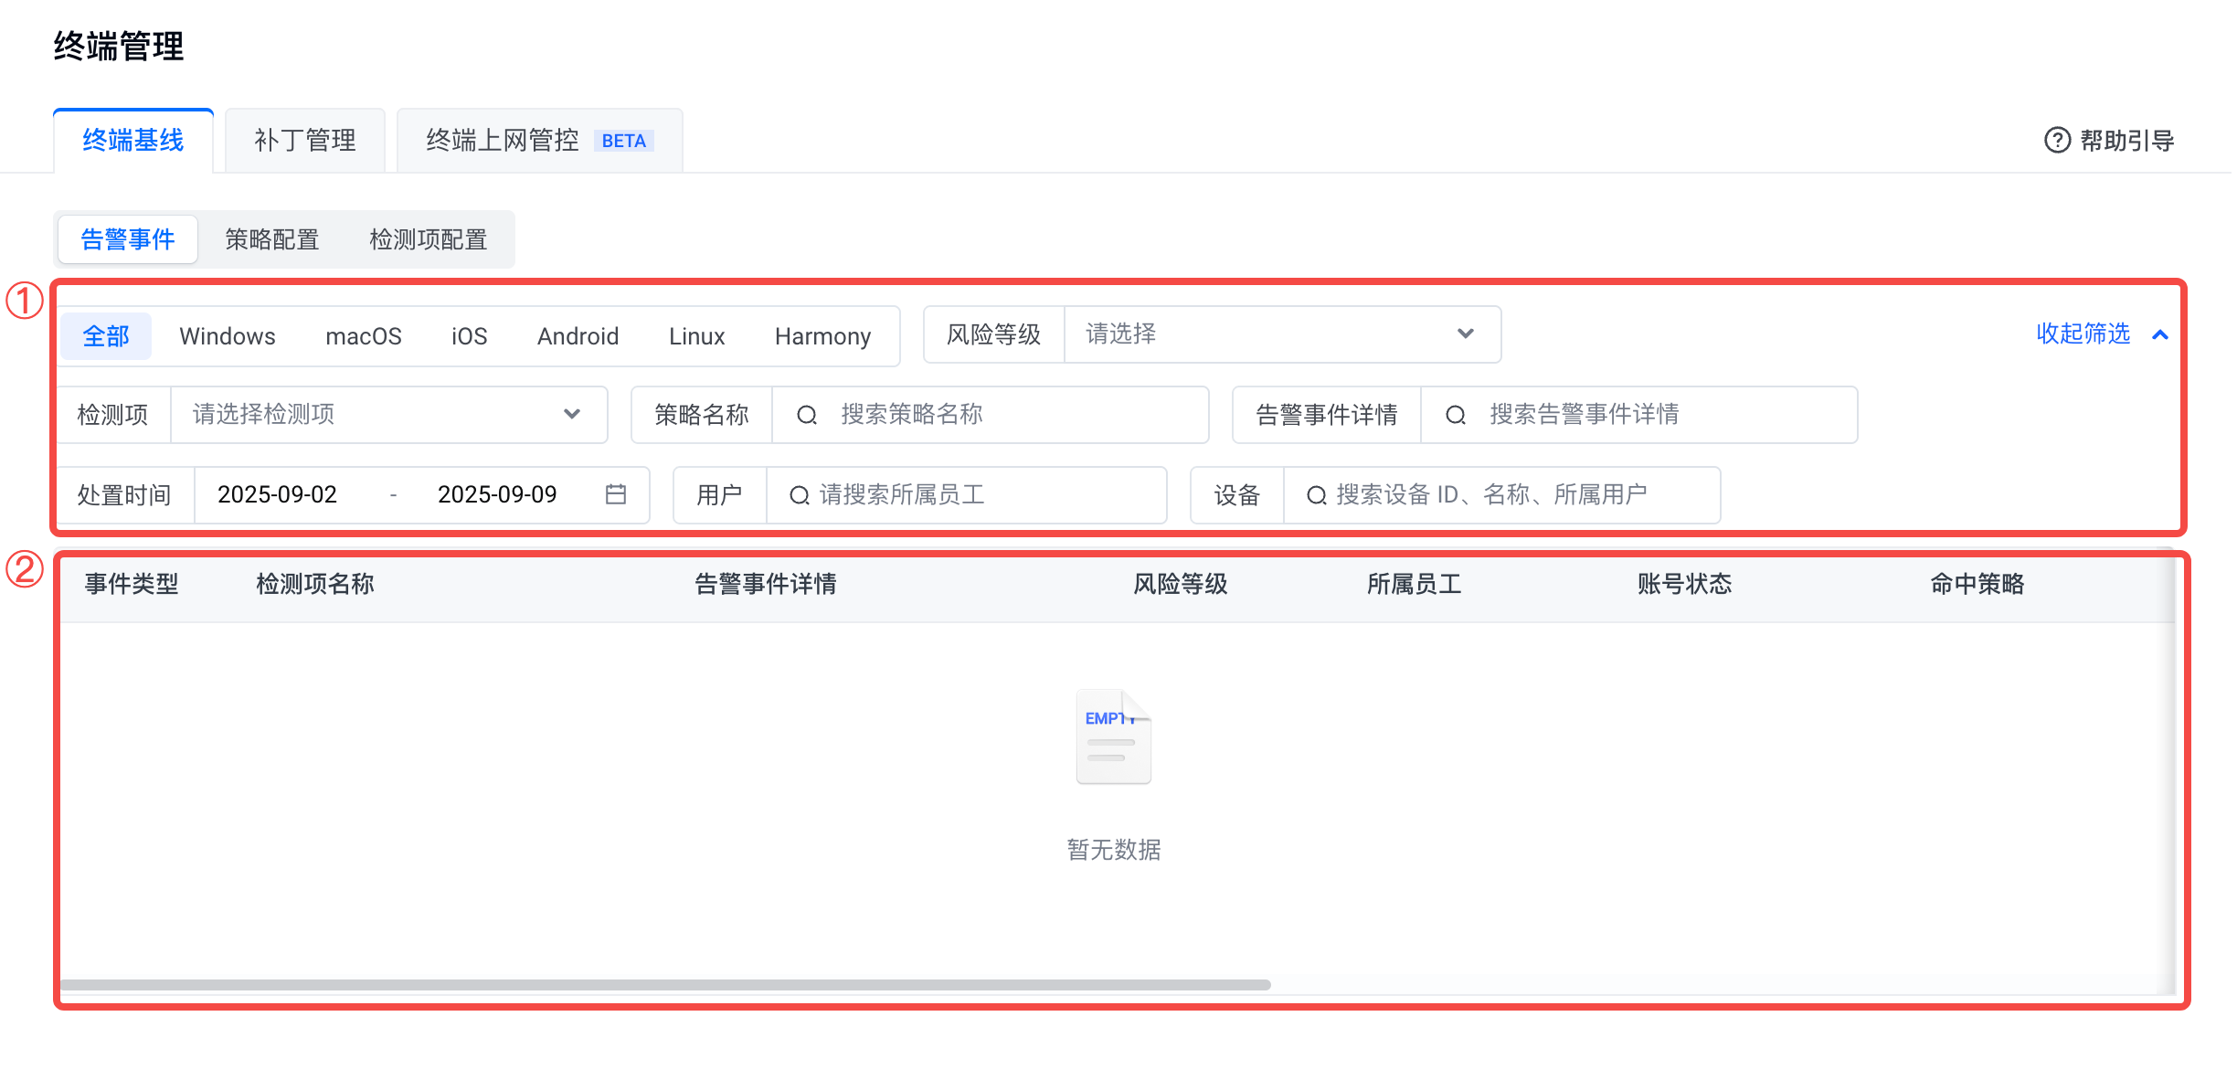This screenshot has width=2237, height=1080.
Task: Select the Windows platform filter
Action: tap(227, 336)
